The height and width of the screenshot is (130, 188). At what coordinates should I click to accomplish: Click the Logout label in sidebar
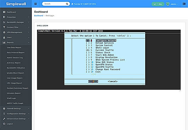pyautogui.click(x=10, y=124)
